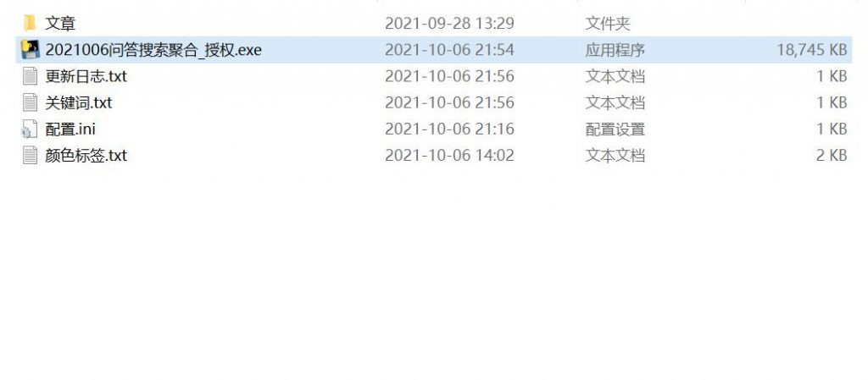Viewport: 868px width, 380px height.
Task: Click the 2021-09-28 13:29 modified date
Action: (449, 23)
